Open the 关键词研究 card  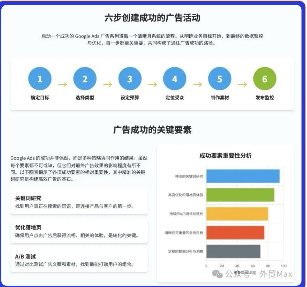pyautogui.click(x=79, y=202)
